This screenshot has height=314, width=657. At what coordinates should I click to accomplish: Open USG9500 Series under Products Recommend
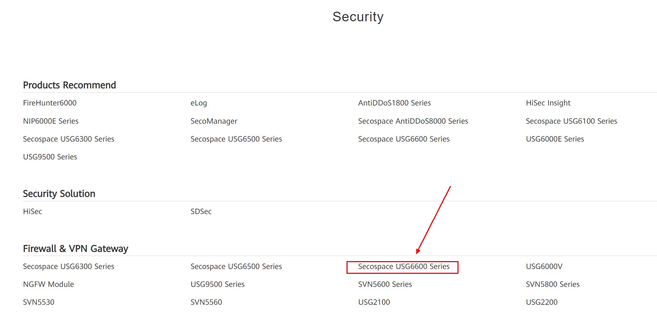50,157
